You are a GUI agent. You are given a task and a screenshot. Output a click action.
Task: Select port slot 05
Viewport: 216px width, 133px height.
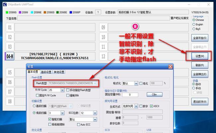coord(10,72)
